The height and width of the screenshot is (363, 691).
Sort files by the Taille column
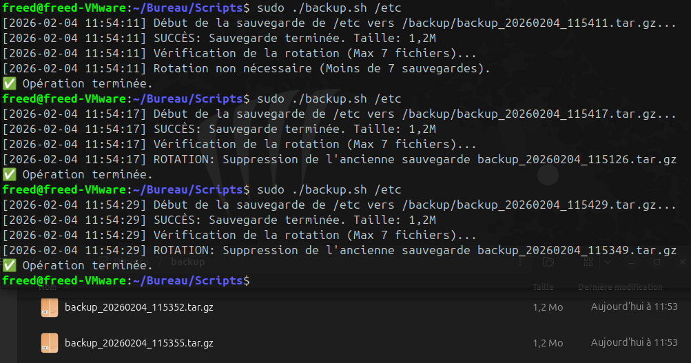click(x=543, y=287)
